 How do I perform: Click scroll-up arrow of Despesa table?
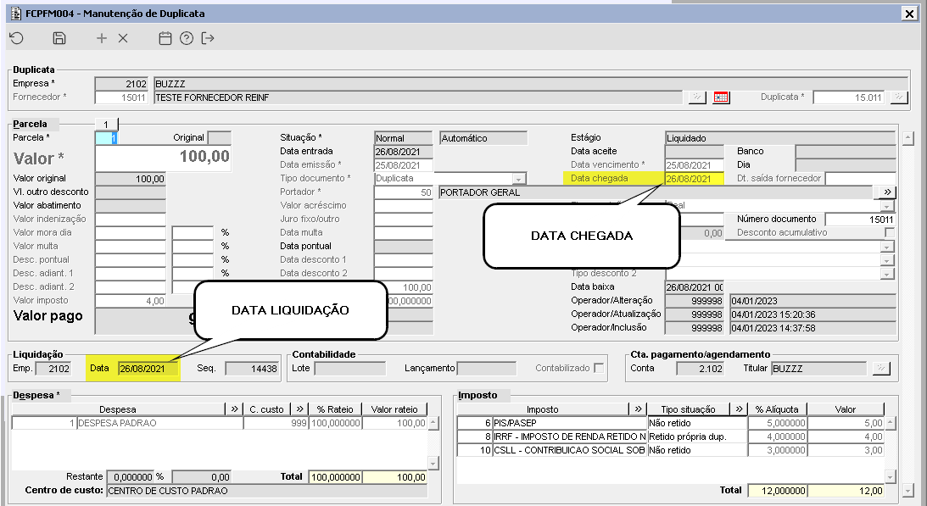433,423
